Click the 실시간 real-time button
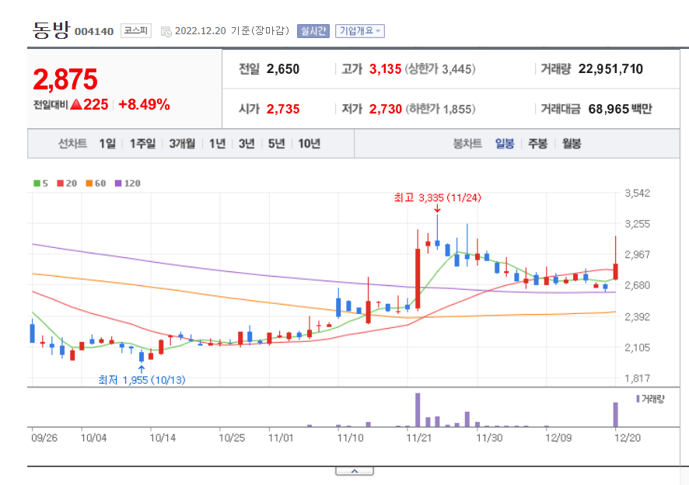Image resolution: width=689 pixels, height=485 pixels. click(313, 31)
